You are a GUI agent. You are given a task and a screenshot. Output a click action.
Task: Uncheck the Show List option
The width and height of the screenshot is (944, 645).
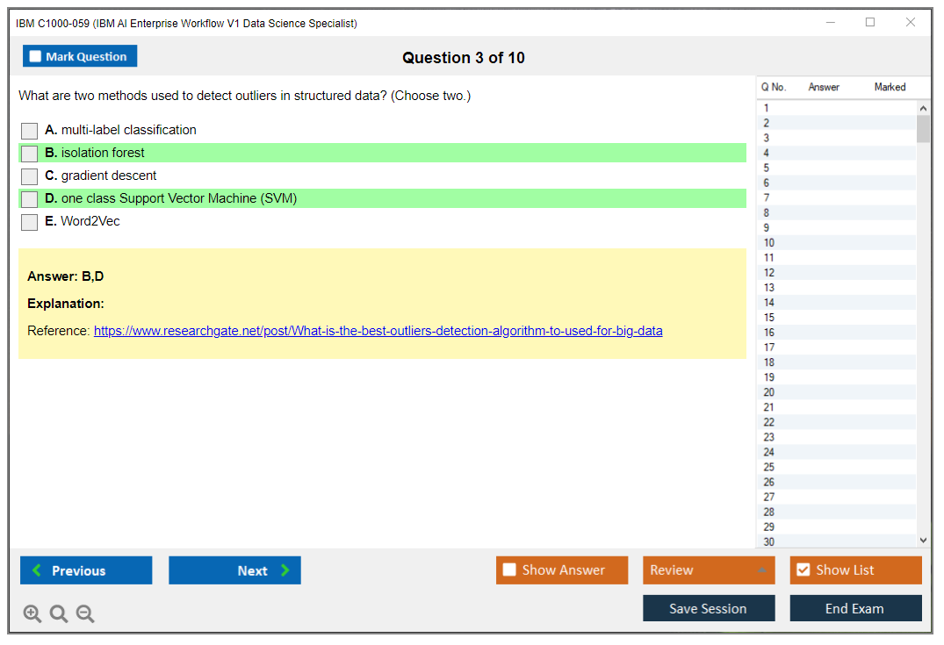click(803, 570)
